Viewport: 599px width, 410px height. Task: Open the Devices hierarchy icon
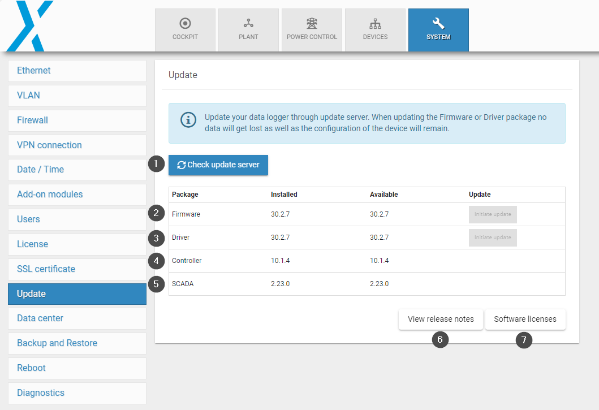[375, 24]
